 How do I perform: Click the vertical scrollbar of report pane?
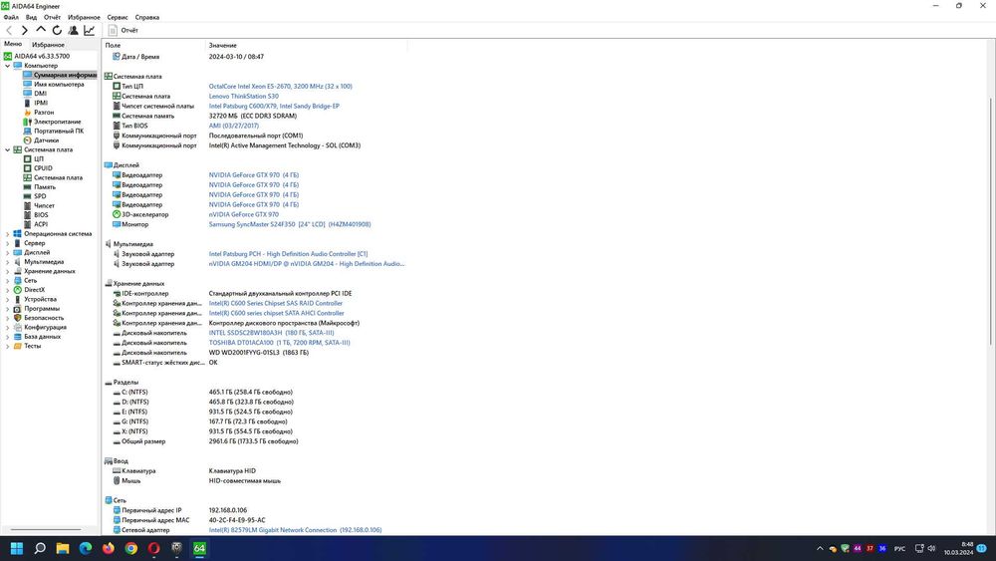[991, 222]
